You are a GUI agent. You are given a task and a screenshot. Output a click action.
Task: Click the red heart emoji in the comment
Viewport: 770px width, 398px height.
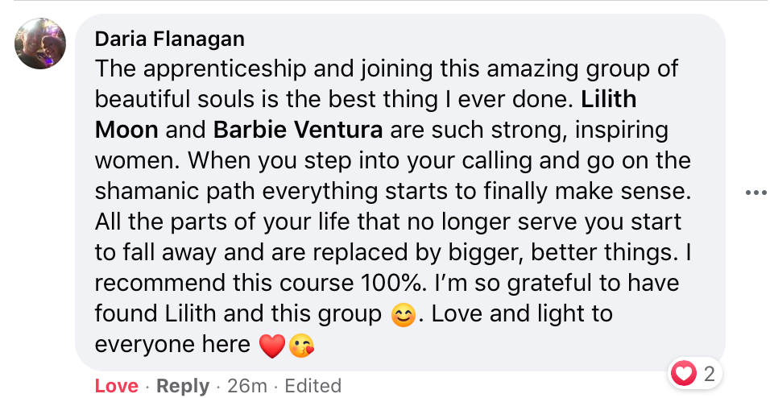[273, 346]
